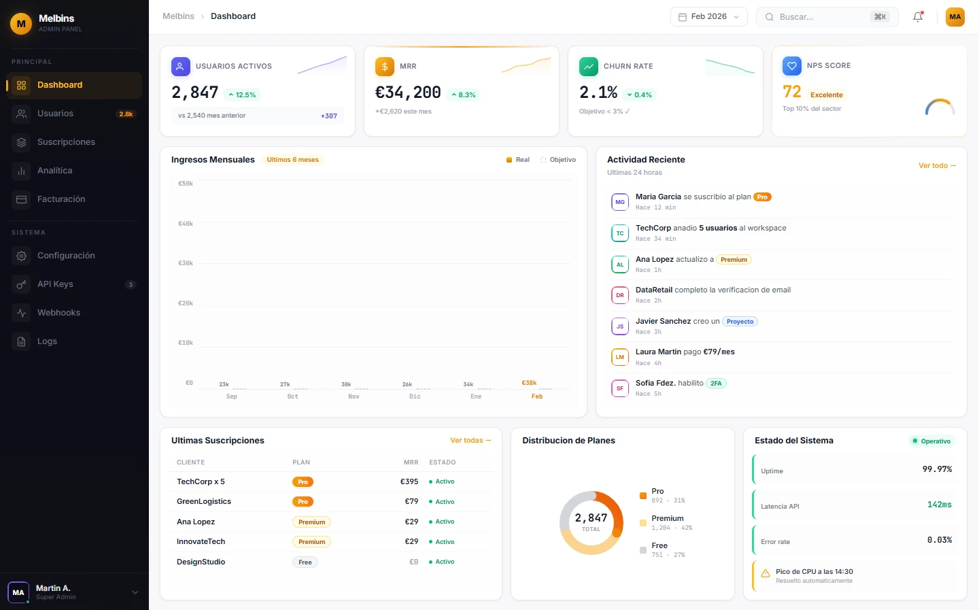Viewport: 979px width, 610px height.
Task: Toggle the Objetivo series in the chart
Action: pos(558,160)
